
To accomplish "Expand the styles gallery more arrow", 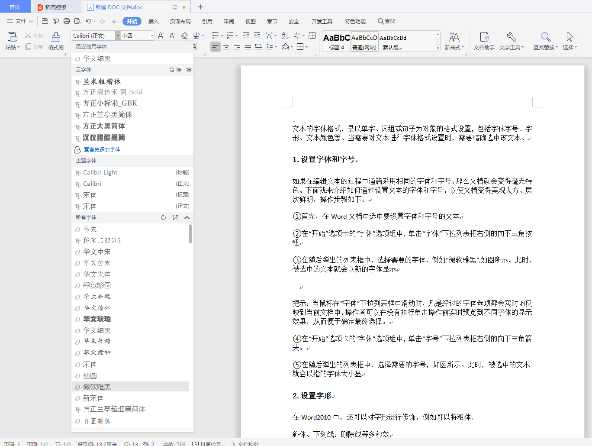I will pos(438,49).
